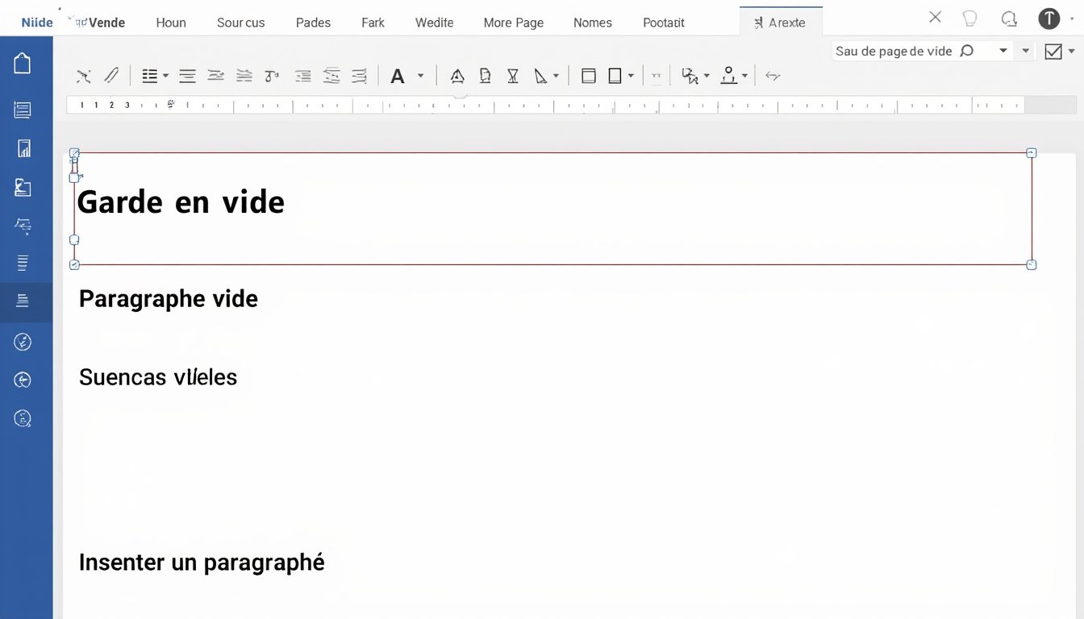This screenshot has width=1084, height=619.
Task: Click the page layout frame icon
Action: coord(589,76)
